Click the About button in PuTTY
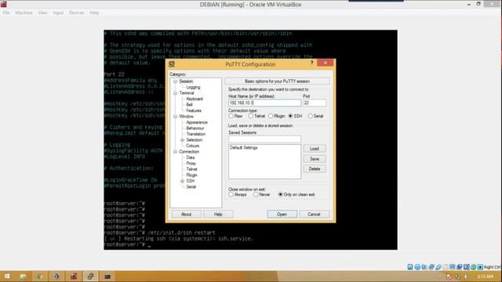This screenshot has height=282, width=502. point(187,214)
